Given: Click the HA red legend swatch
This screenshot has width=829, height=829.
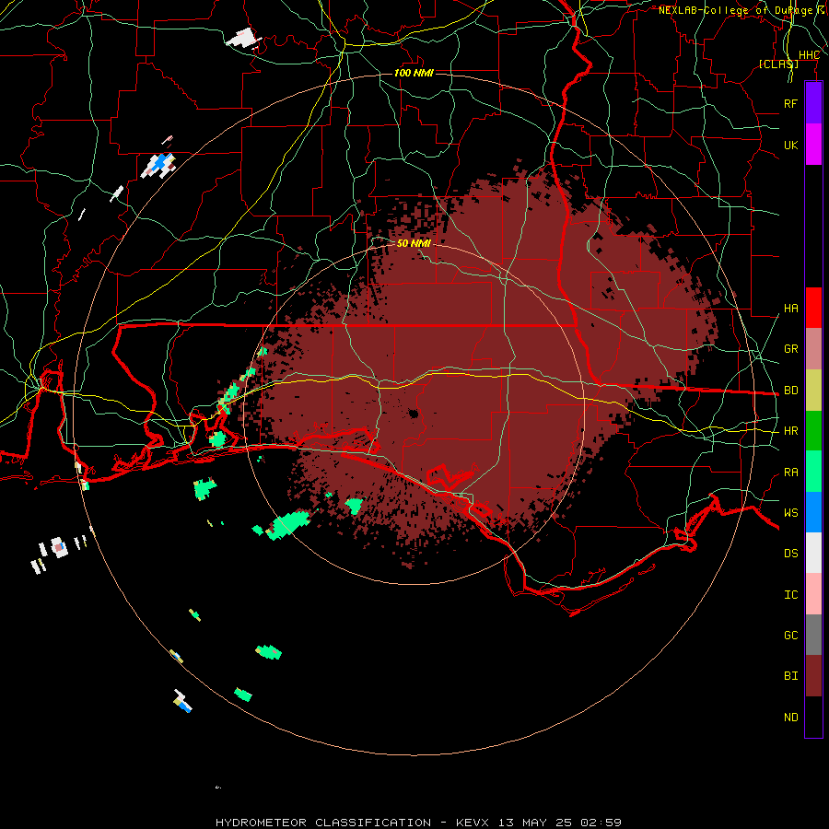Looking at the screenshot, I should point(813,308).
